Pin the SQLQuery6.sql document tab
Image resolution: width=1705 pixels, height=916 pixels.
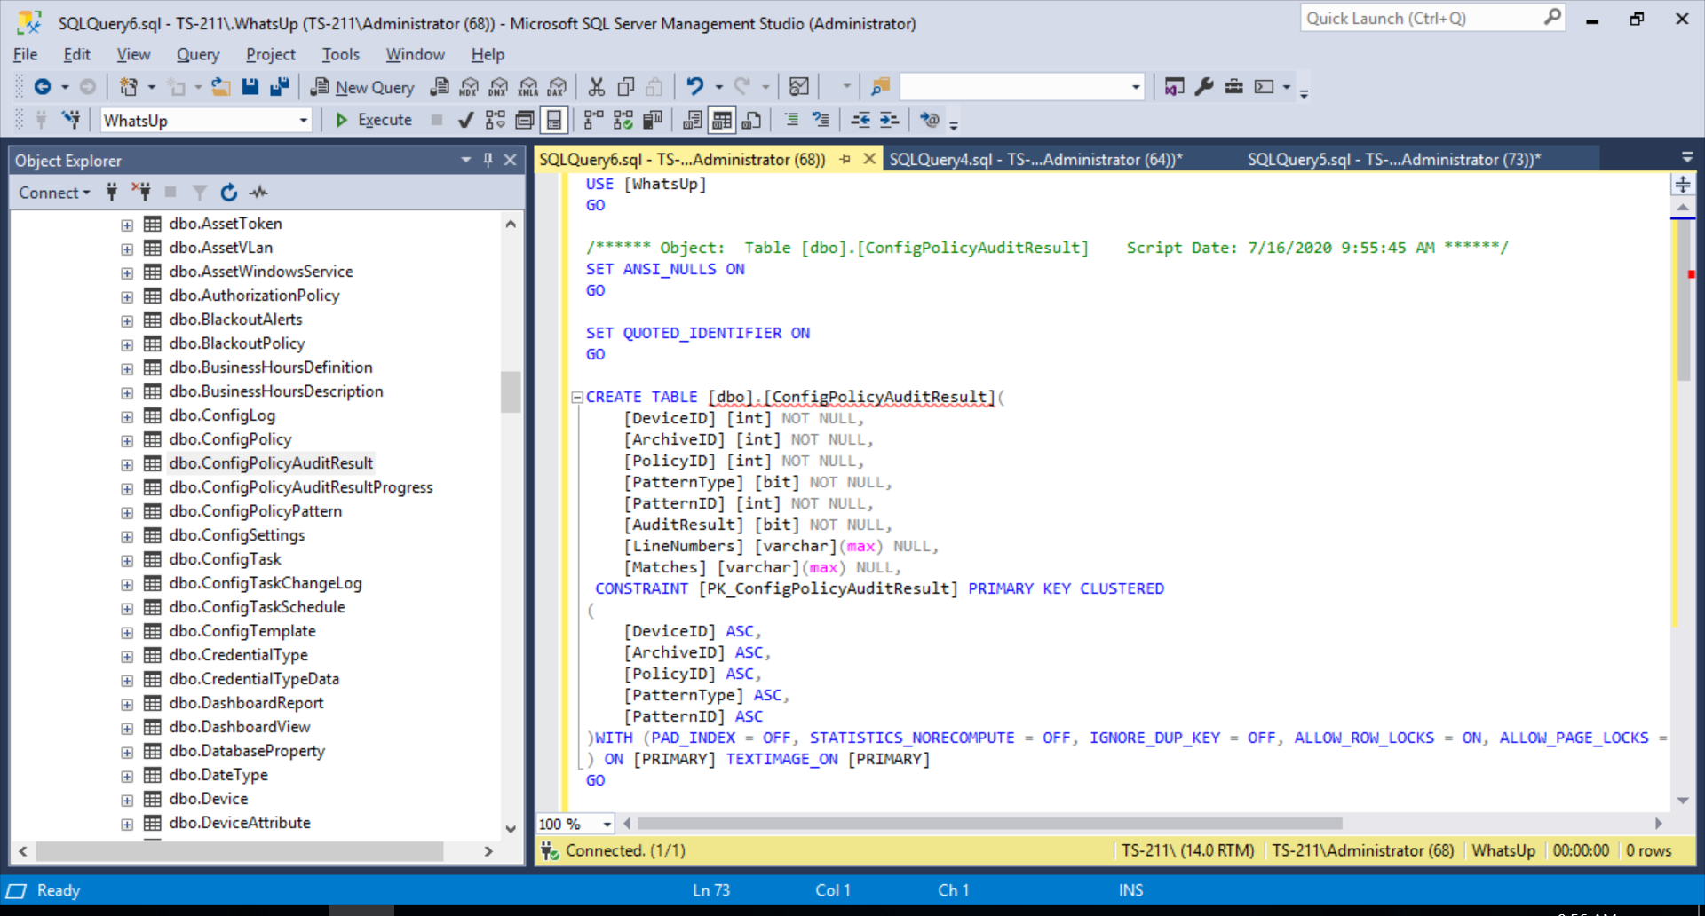tap(845, 159)
